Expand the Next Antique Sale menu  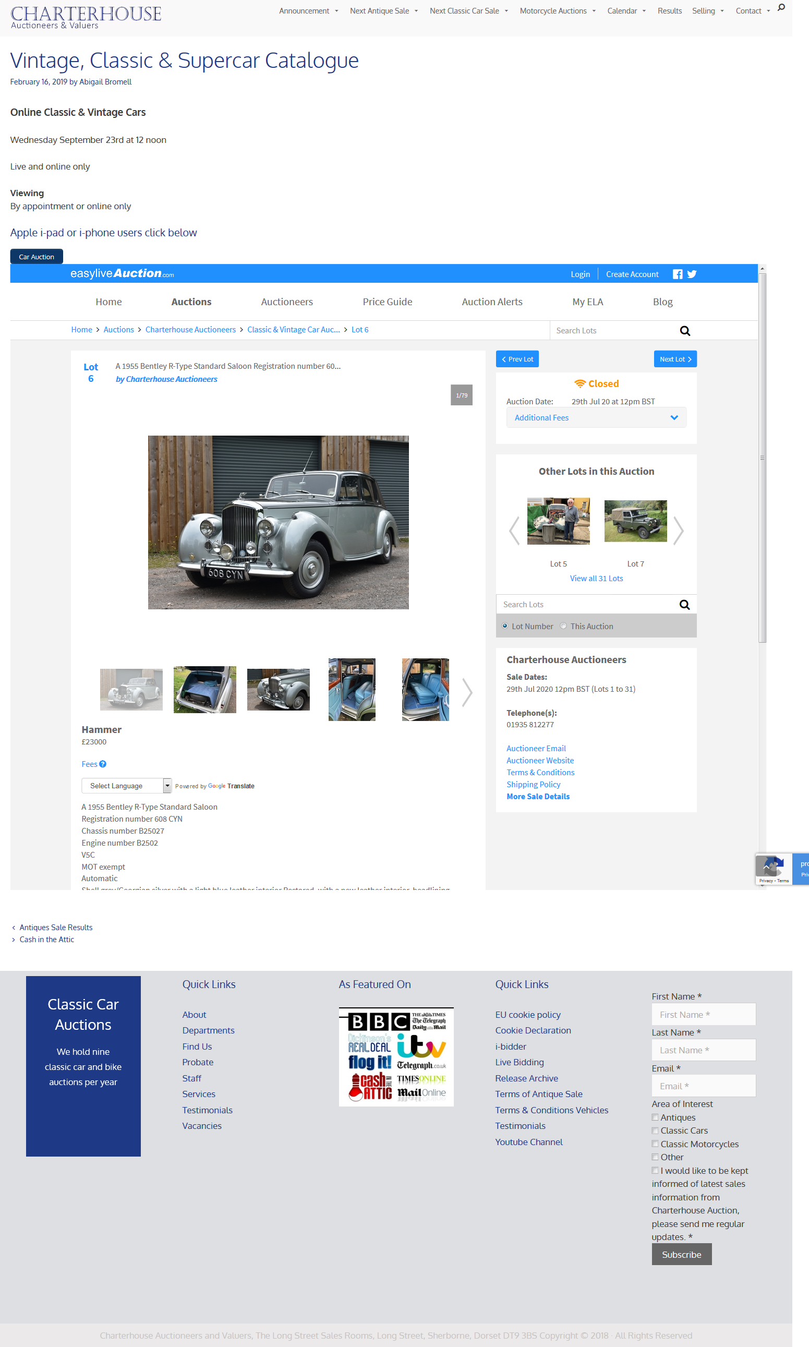coord(384,11)
